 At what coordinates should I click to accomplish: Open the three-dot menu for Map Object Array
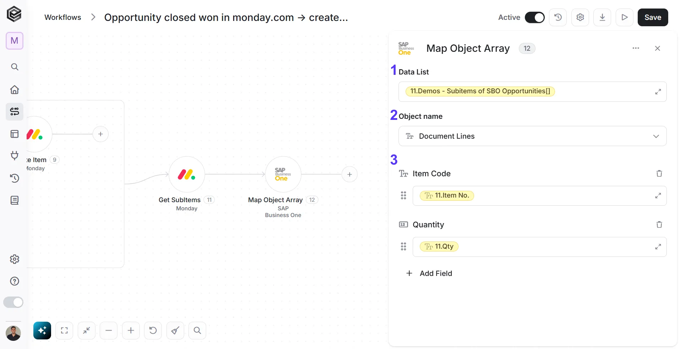[x=636, y=48]
